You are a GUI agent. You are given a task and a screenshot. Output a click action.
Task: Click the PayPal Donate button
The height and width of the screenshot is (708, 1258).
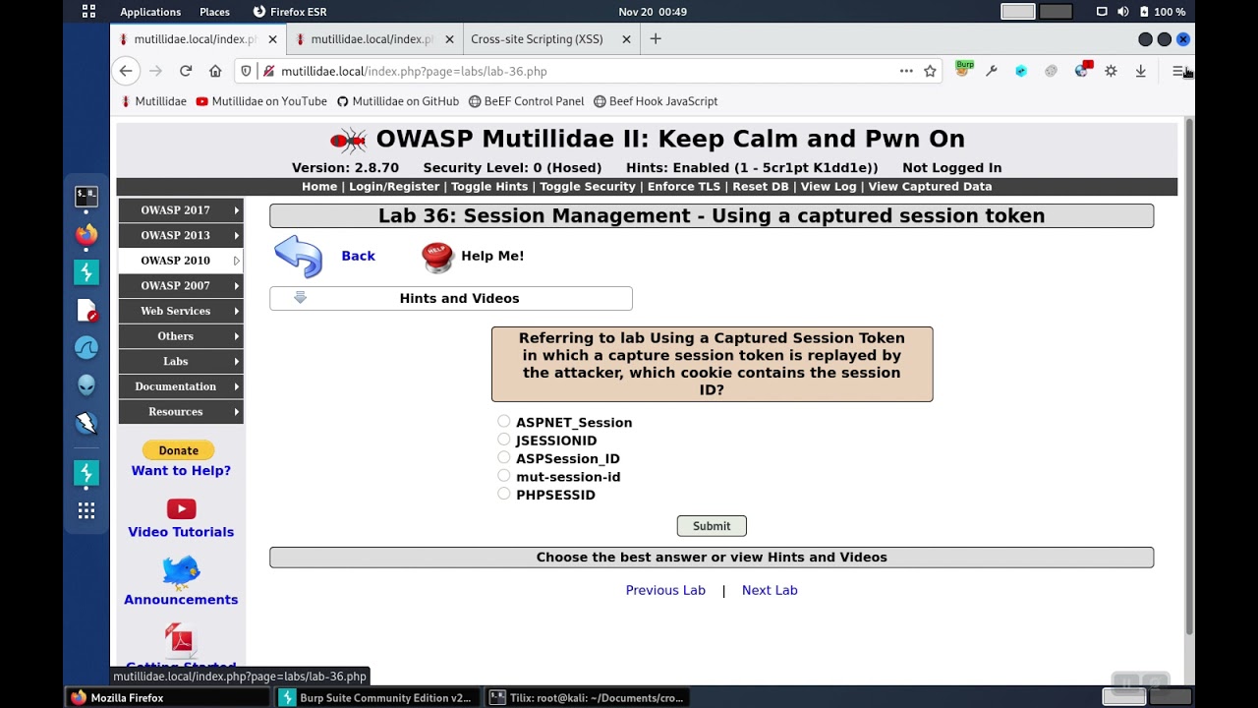pos(179,450)
